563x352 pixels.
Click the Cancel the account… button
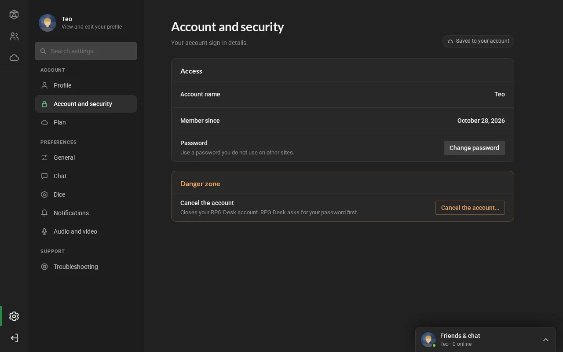click(x=470, y=208)
